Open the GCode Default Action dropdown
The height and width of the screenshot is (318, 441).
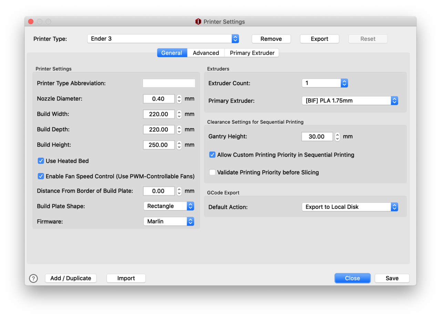(x=350, y=207)
